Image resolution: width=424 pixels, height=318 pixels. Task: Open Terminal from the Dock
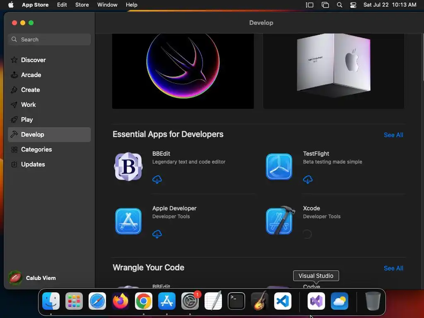[236, 301]
